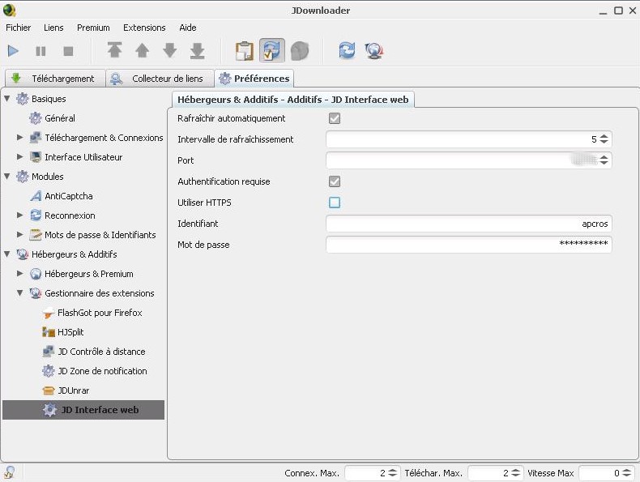The width and height of the screenshot is (640, 482).
Task: Switch to the Collecteur de liens tab
Action: [161, 79]
